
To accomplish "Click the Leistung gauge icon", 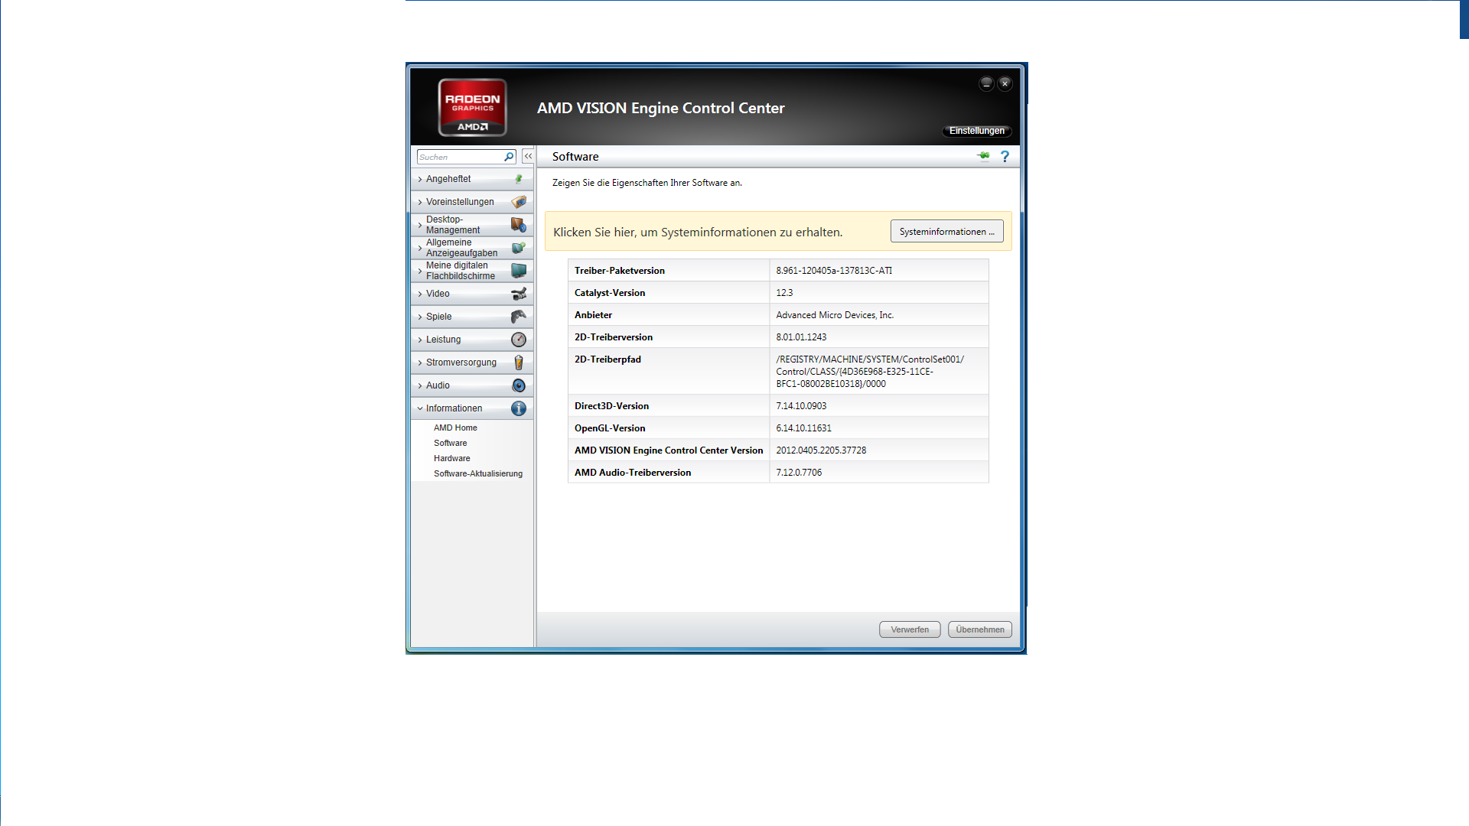I will point(518,340).
